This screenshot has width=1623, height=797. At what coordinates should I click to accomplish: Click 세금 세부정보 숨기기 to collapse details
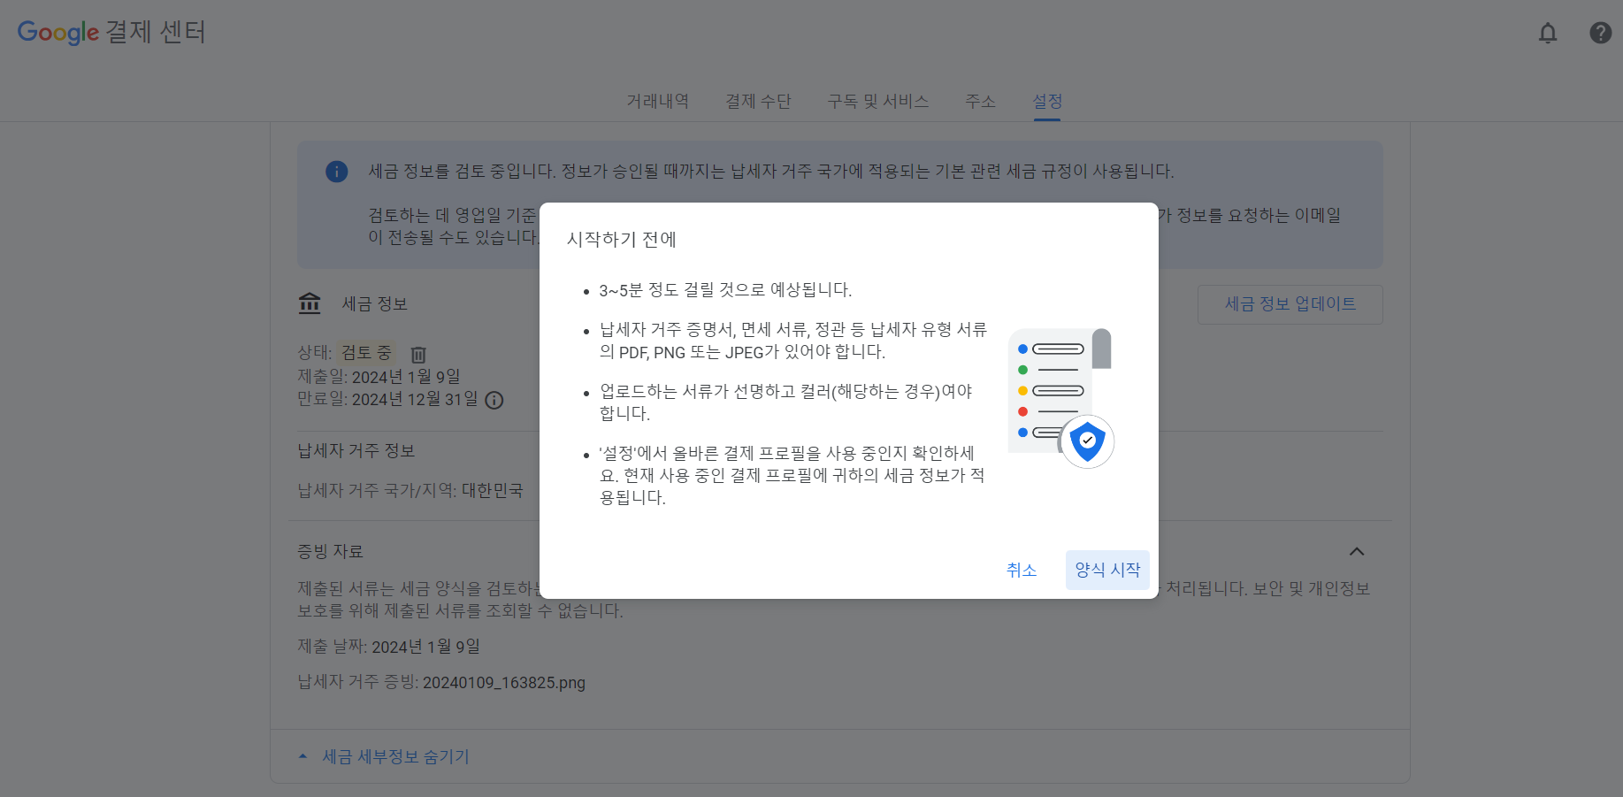396,756
